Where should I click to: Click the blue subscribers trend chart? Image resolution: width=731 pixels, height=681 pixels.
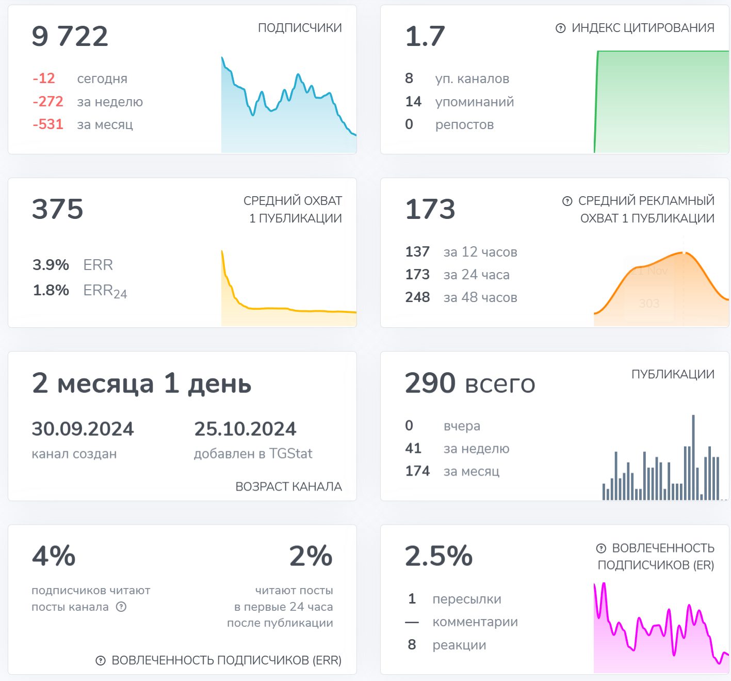click(x=289, y=105)
